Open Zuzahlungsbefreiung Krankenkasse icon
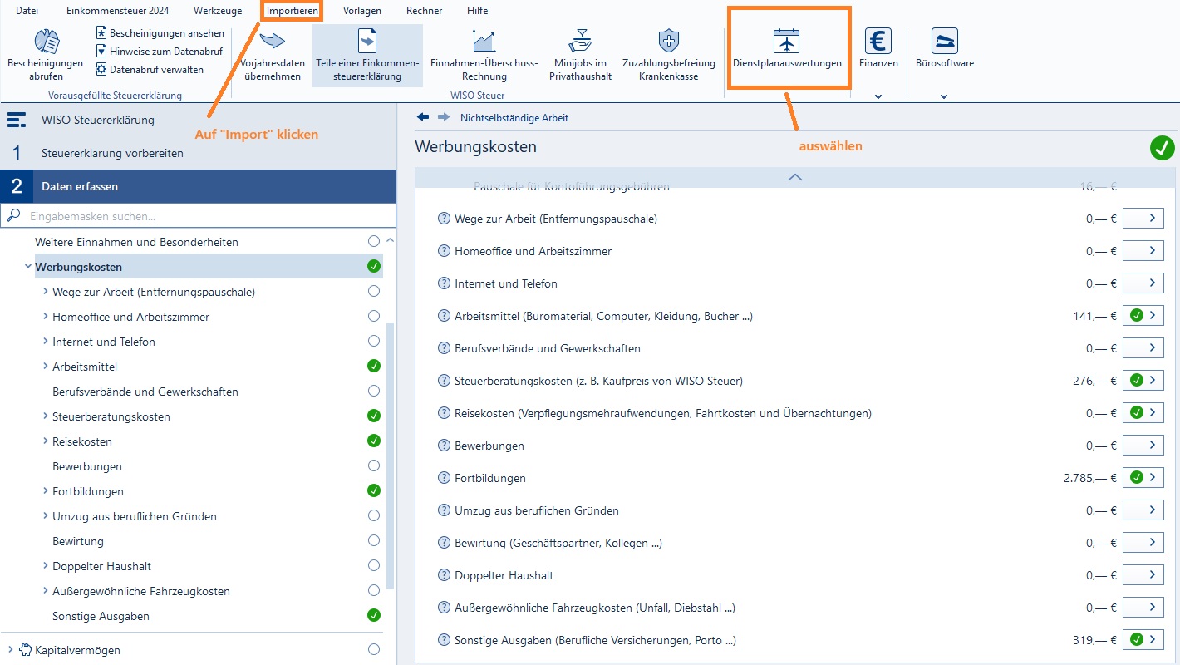The height and width of the screenshot is (665, 1180). click(669, 41)
